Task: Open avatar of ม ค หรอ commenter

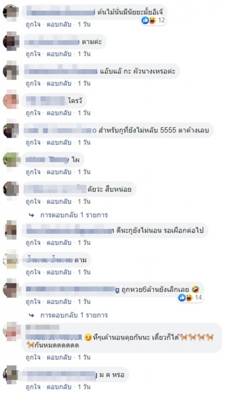Action: coord(11,375)
